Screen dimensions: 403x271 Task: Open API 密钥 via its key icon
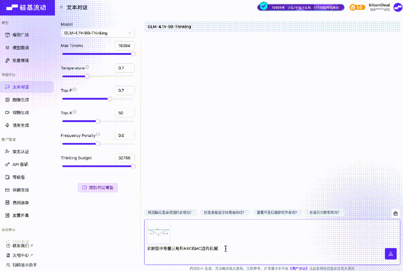7,164
